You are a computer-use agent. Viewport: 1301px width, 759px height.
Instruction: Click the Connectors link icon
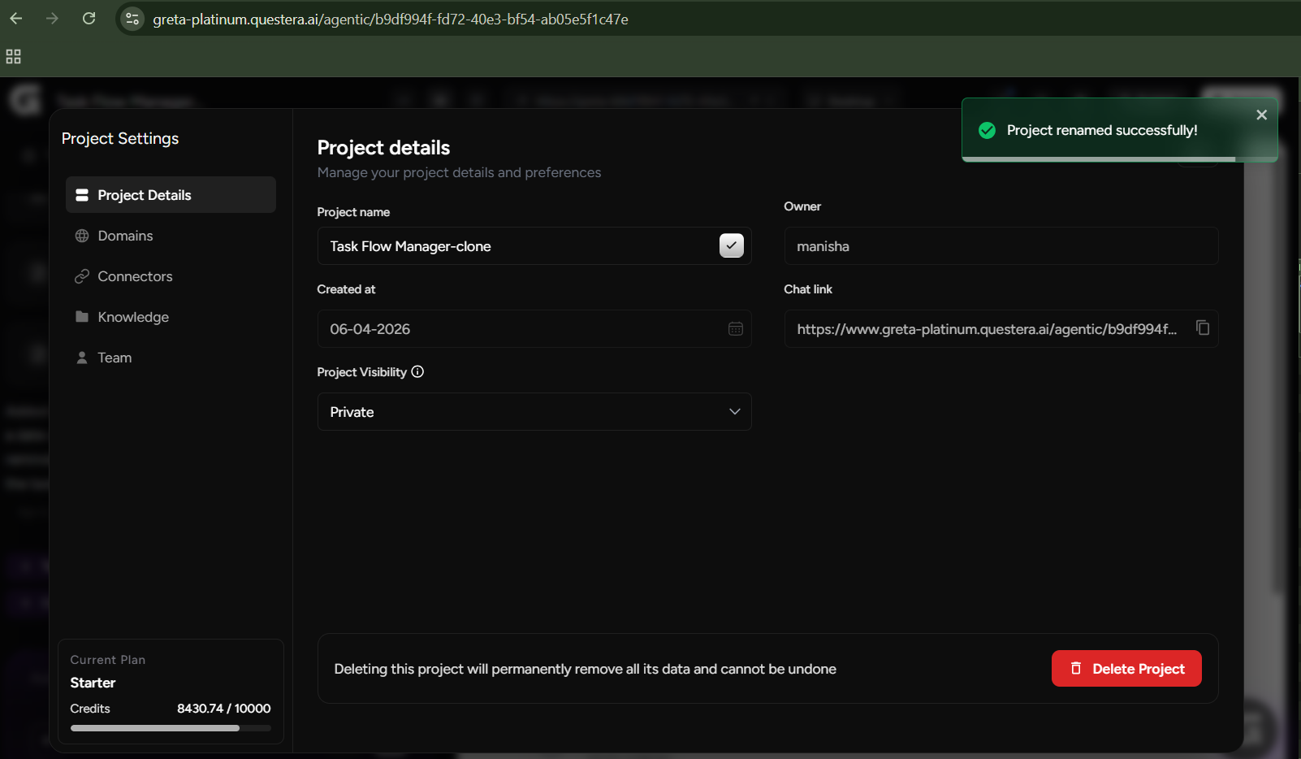pyautogui.click(x=82, y=276)
